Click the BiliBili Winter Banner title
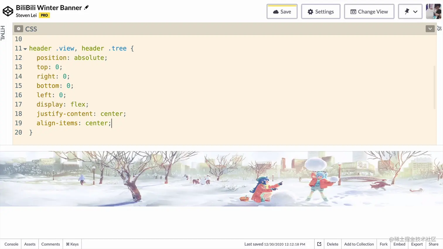The width and height of the screenshot is (443, 249). click(x=49, y=8)
